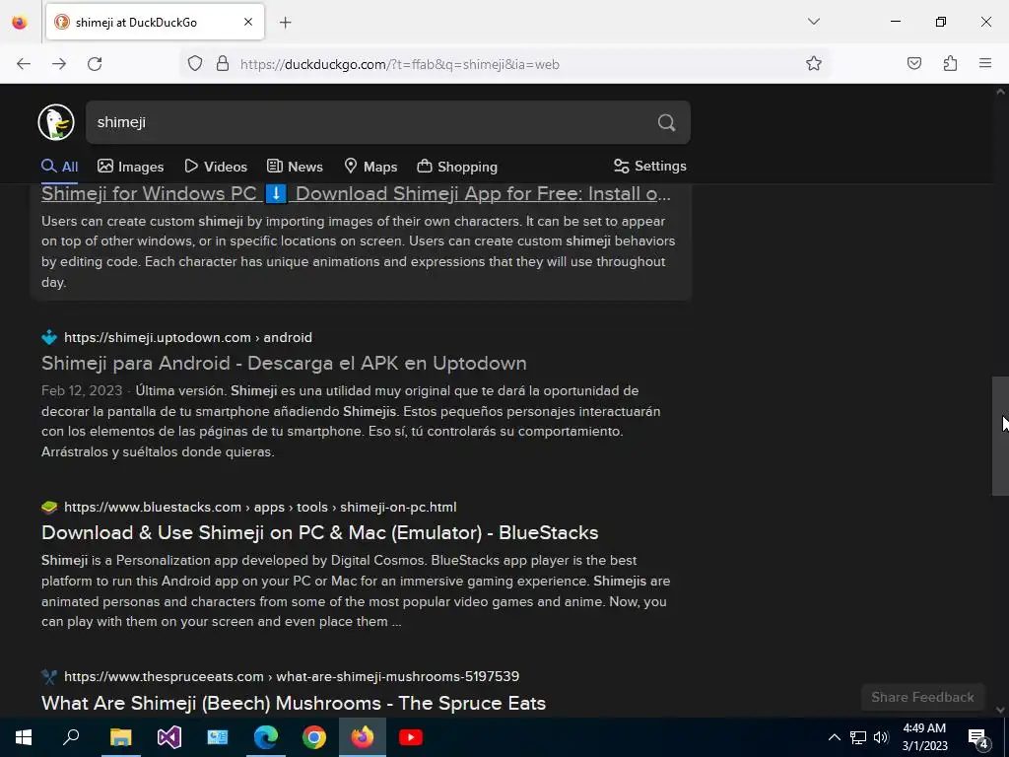Viewport: 1009px width, 757px height.
Task: Open the DuckDuckGo Settings dropdown
Action: pos(650,166)
